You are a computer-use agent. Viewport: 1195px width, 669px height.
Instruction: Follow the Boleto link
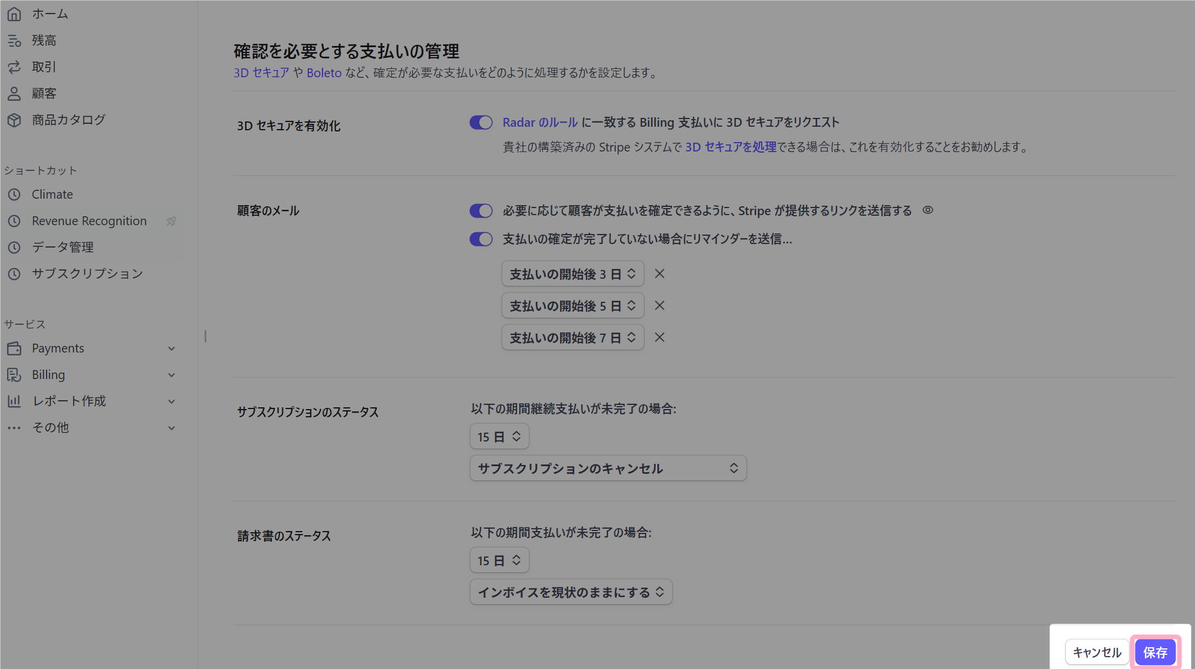point(324,72)
